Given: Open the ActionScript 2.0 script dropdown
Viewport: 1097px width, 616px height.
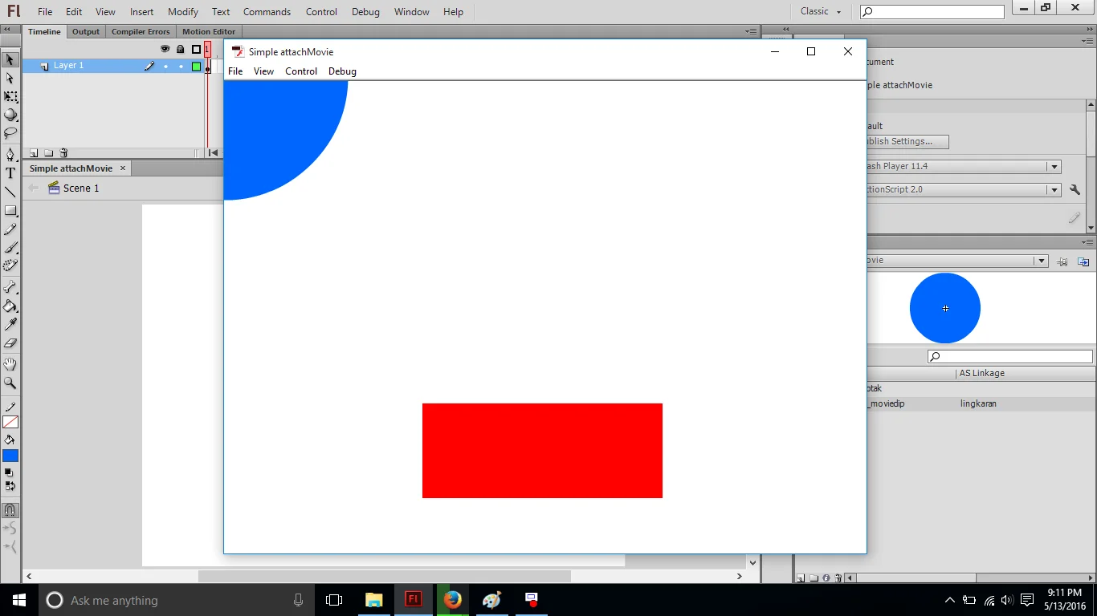Looking at the screenshot, I should pos(1054,190).
